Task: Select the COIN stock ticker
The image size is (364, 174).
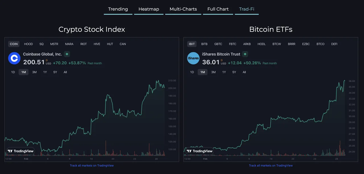Action: point(14,44)
